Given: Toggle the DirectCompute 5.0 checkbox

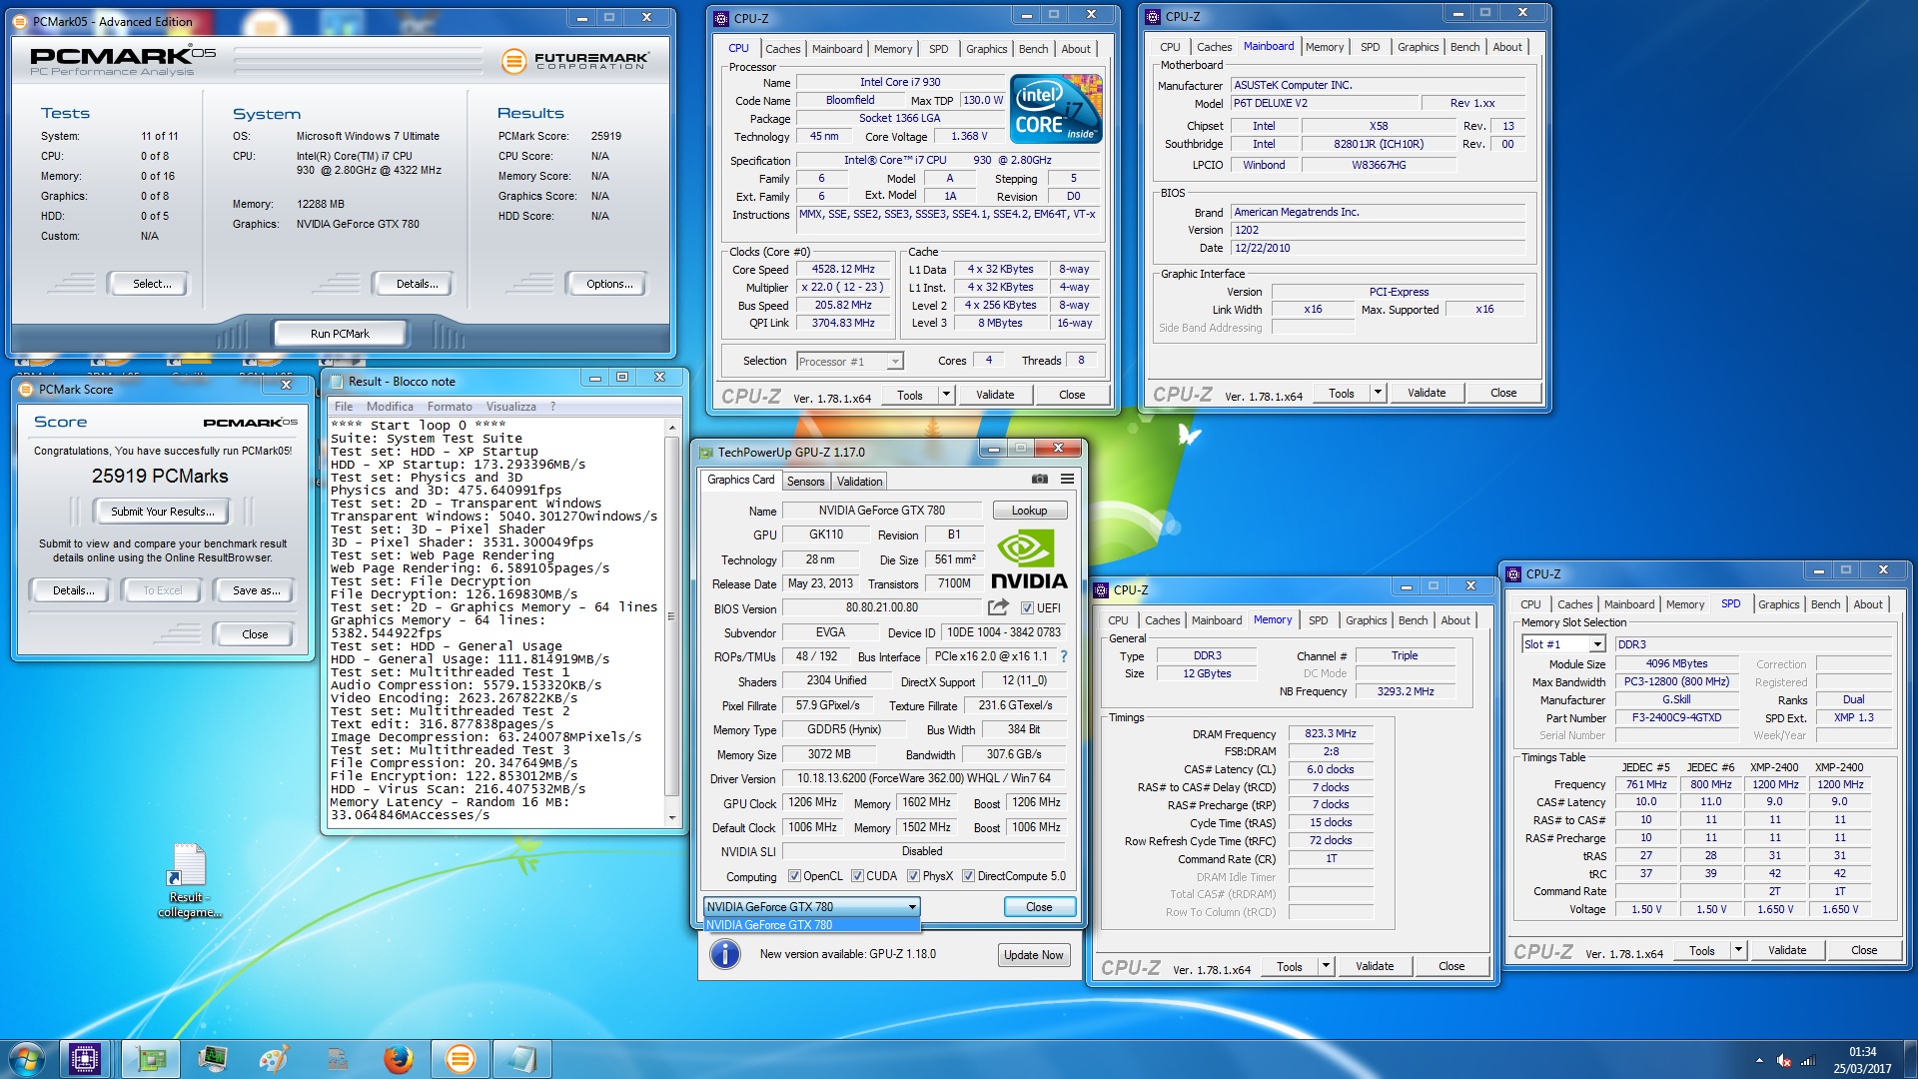Looking at the screenshot, I should pyautogui.click(x=968, y=876).
